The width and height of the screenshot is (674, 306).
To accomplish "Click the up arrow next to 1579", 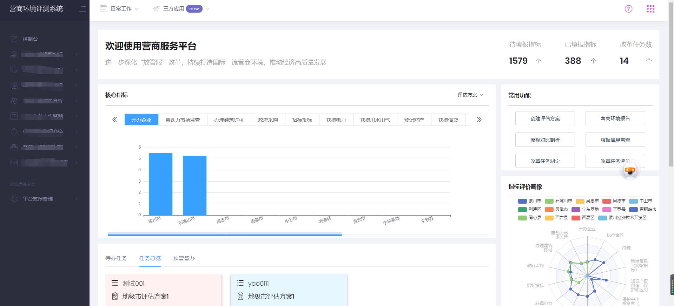I will click(538, 61).
